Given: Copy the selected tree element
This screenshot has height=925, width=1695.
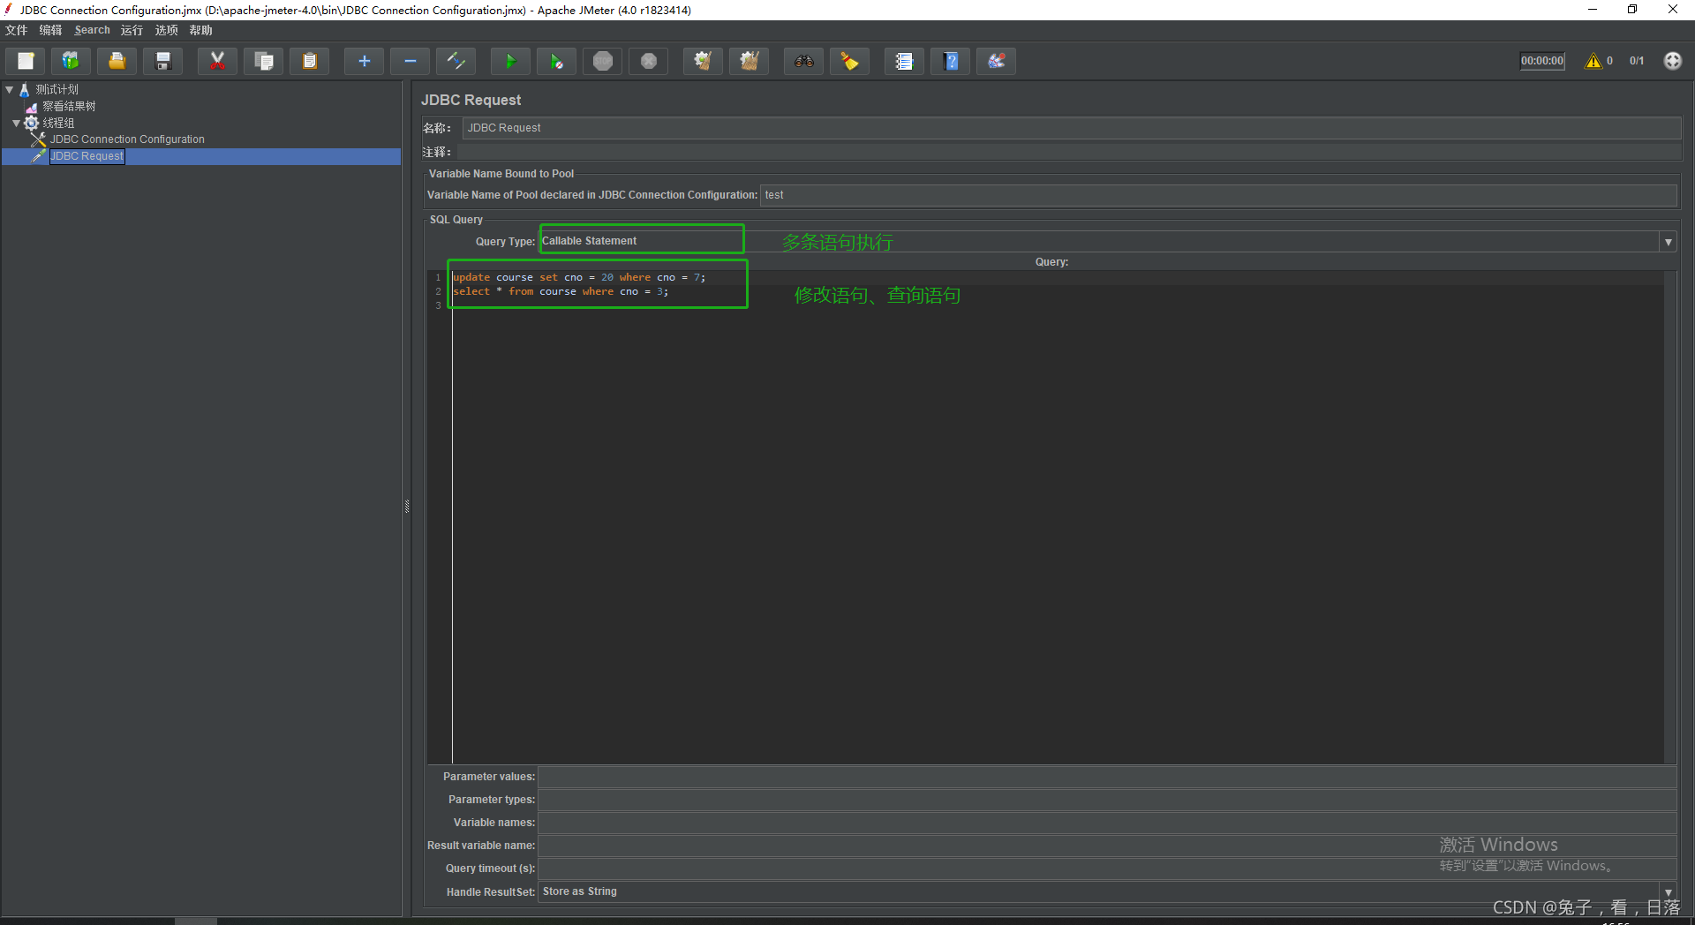Looking at the screenshot, I should pos(263,61).
